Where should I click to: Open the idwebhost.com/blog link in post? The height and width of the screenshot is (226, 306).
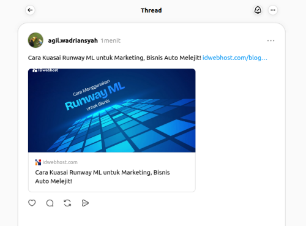pyautogui.click(x=235, y=58)
